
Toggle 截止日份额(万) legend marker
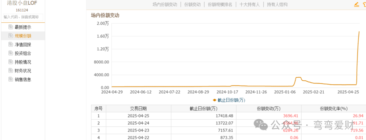coord(215,100)
